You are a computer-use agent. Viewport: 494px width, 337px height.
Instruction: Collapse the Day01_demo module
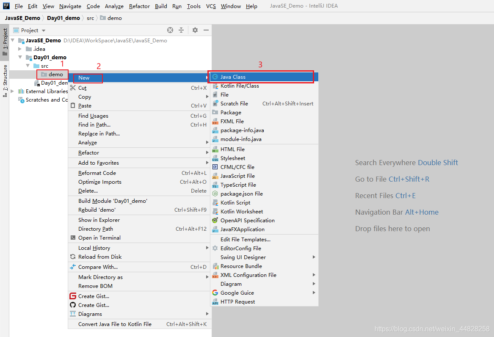click(20, 57)
